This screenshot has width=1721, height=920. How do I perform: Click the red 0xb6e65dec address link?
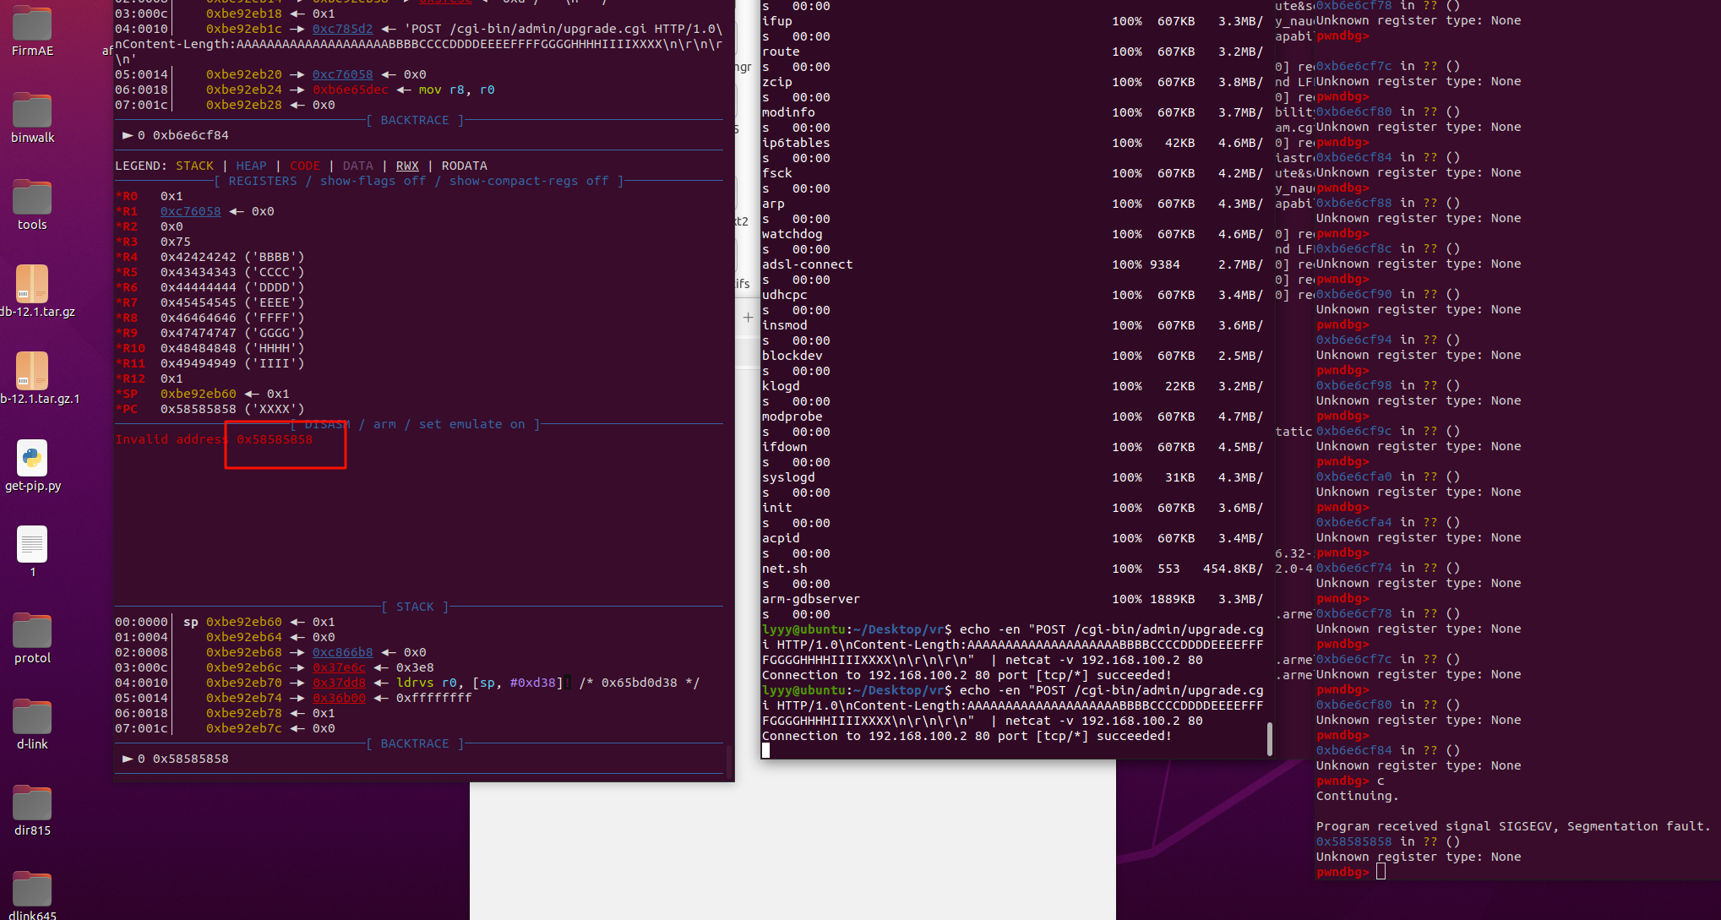[350, 90]
